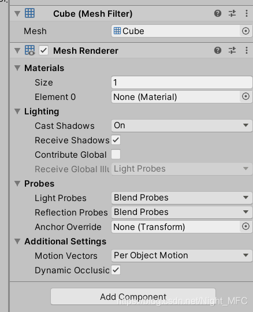The height and width of the screenshot is (312, 253).
Task: Click the materials Size input field
Action: pyautogui.click(x=181, y=83)
